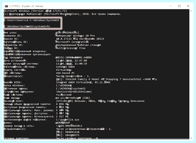Click the 'Зарегистрированная организация:' label
This screenshot has height=143, width=196.
click(27, 54)
